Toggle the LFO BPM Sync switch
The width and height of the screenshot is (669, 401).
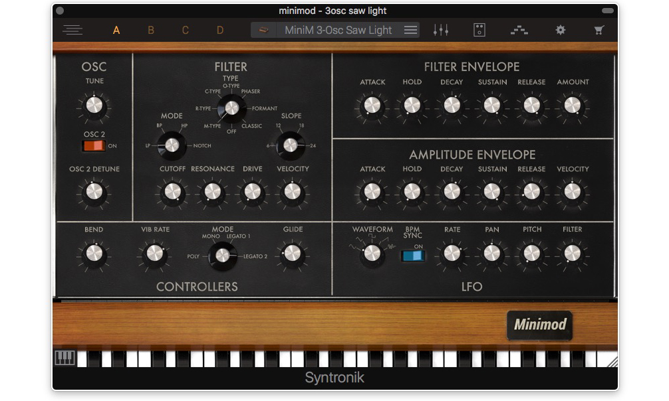[412, 256]
